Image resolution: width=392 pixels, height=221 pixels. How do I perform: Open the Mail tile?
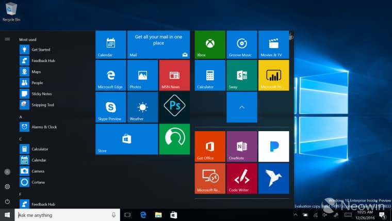158,44
